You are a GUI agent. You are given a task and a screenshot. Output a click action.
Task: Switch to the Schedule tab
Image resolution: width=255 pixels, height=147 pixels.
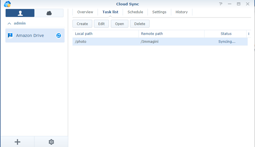(x=135, y=12)
